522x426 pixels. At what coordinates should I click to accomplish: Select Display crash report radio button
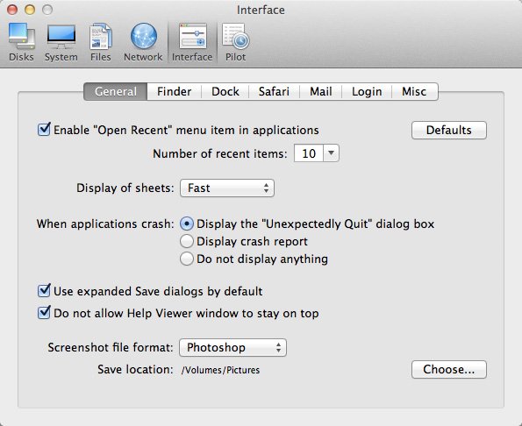point(186,241)
